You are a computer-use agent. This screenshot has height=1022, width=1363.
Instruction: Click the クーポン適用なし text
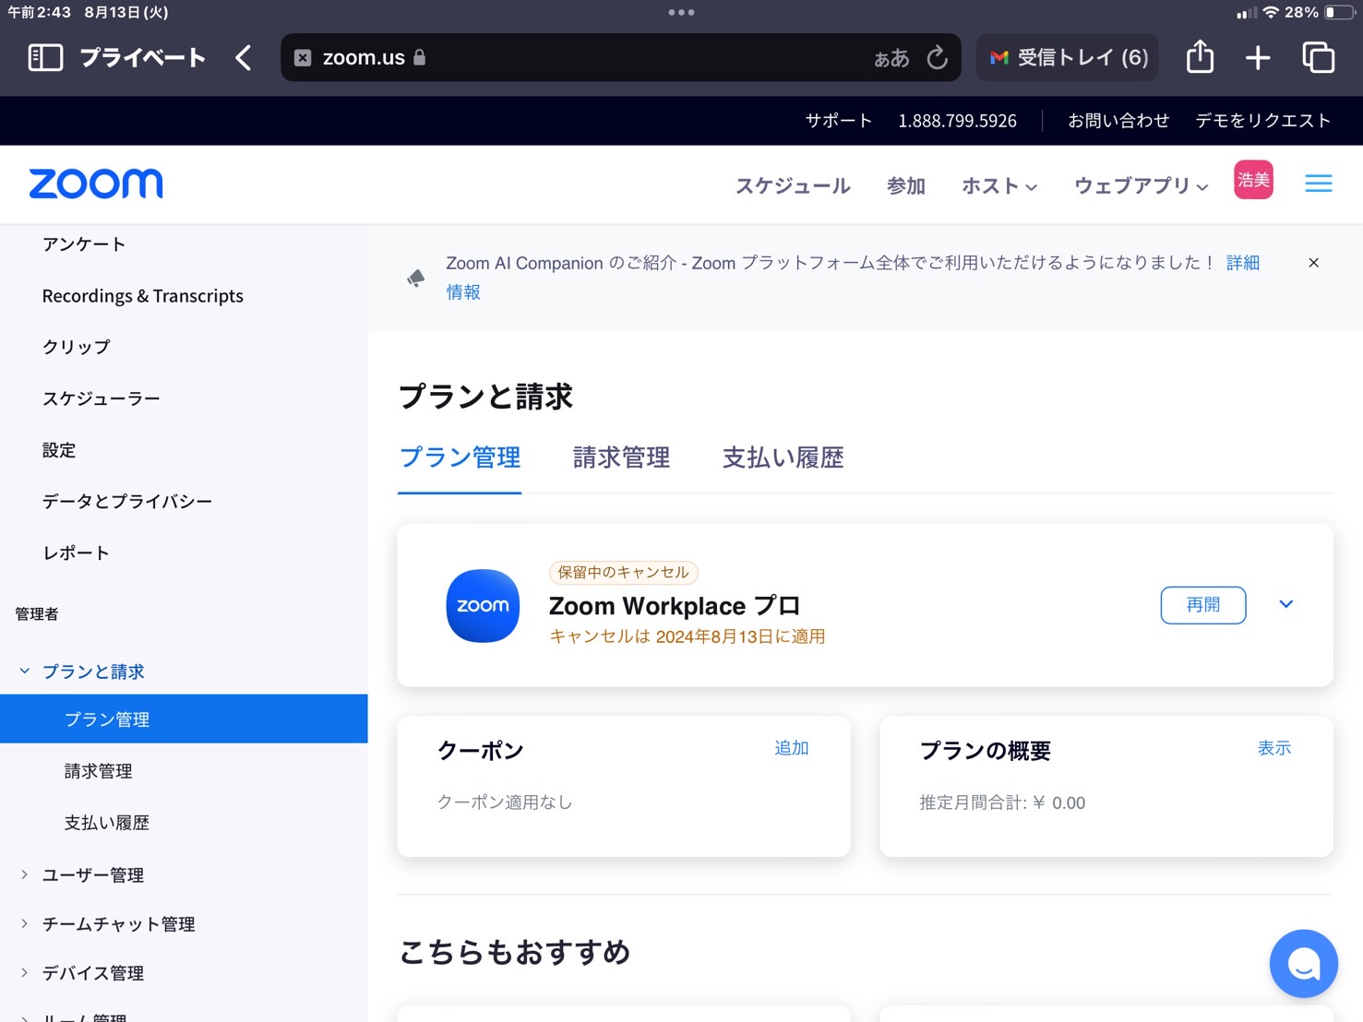pos(505,802)
